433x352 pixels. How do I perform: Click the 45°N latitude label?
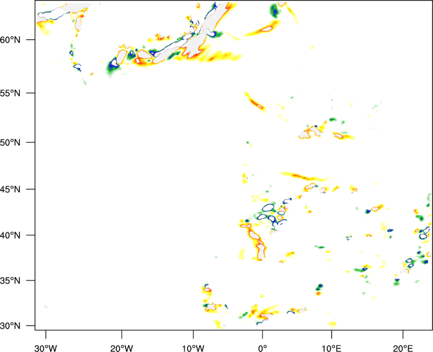click(x=10, y=190)
